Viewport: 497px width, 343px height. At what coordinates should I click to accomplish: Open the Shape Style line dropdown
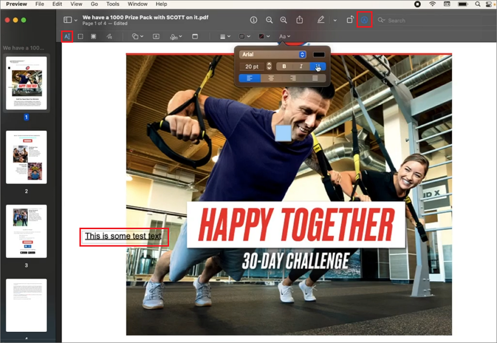[x=225, y=36]
